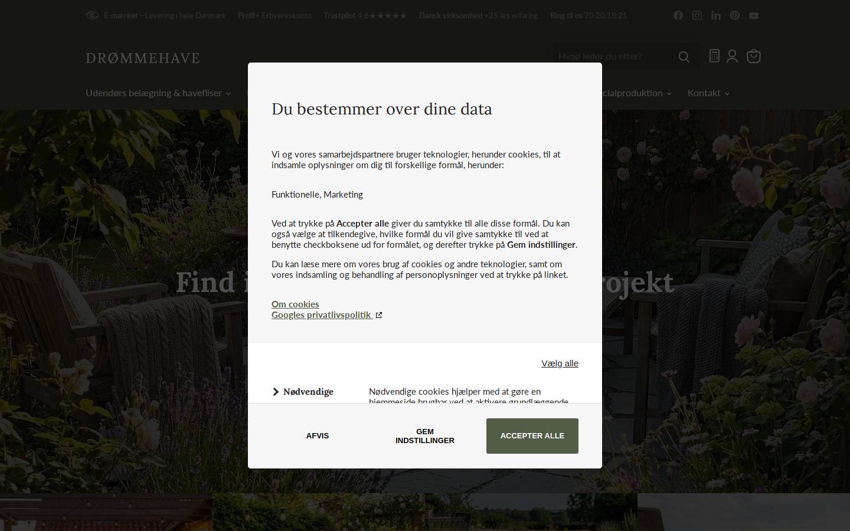Click the E-mærket eye icon
This screenshot has height=531, width=850.
(x=92, y=15)
